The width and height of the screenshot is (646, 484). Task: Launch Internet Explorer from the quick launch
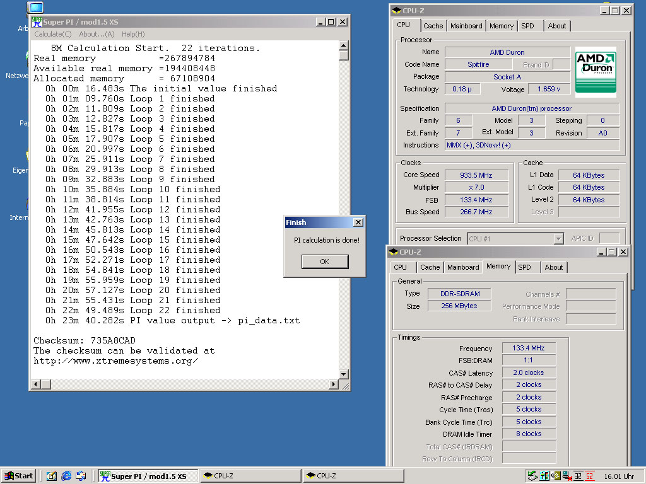click(x=66, y=476)
